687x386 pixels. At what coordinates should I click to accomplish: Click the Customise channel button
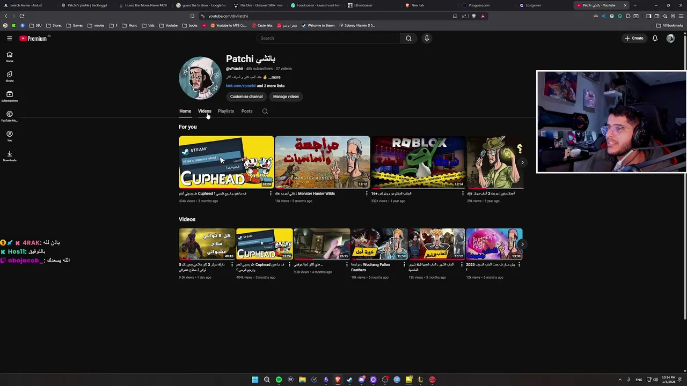pyautogui.click(x=246, y=96)
